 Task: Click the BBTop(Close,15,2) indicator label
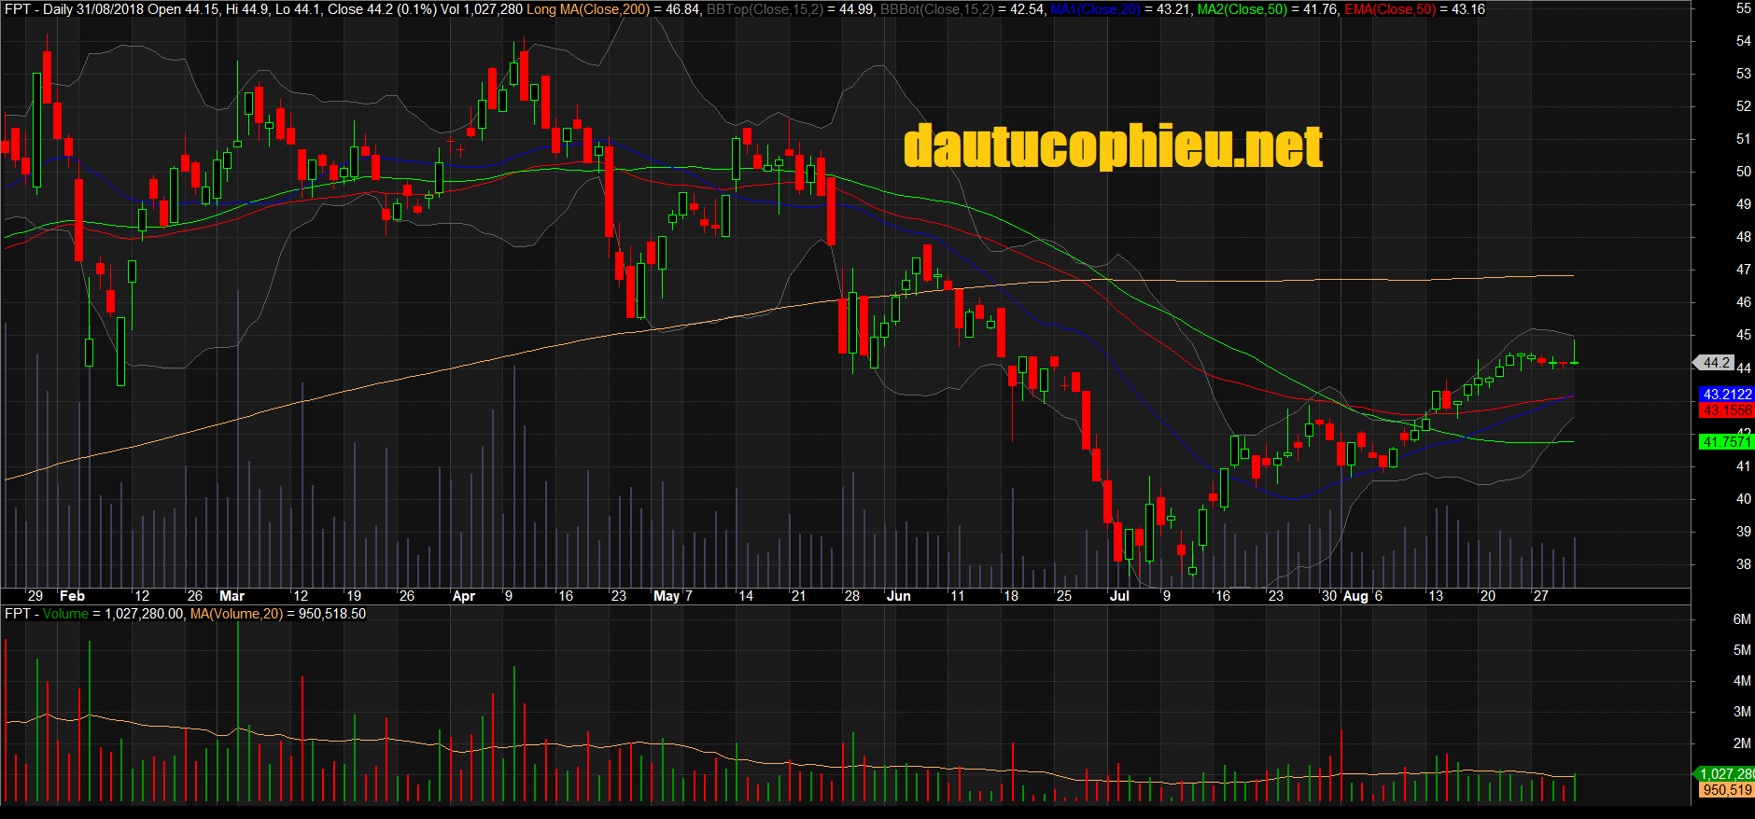click(763, 9)
